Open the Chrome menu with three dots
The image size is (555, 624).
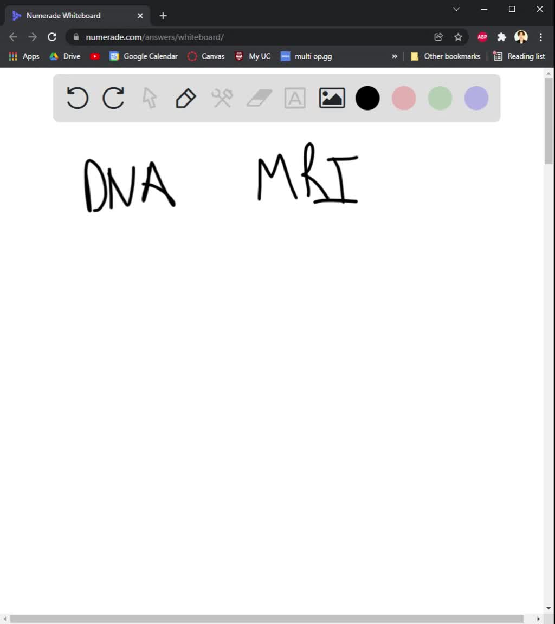pyautogui.click(x=540, y=37)
